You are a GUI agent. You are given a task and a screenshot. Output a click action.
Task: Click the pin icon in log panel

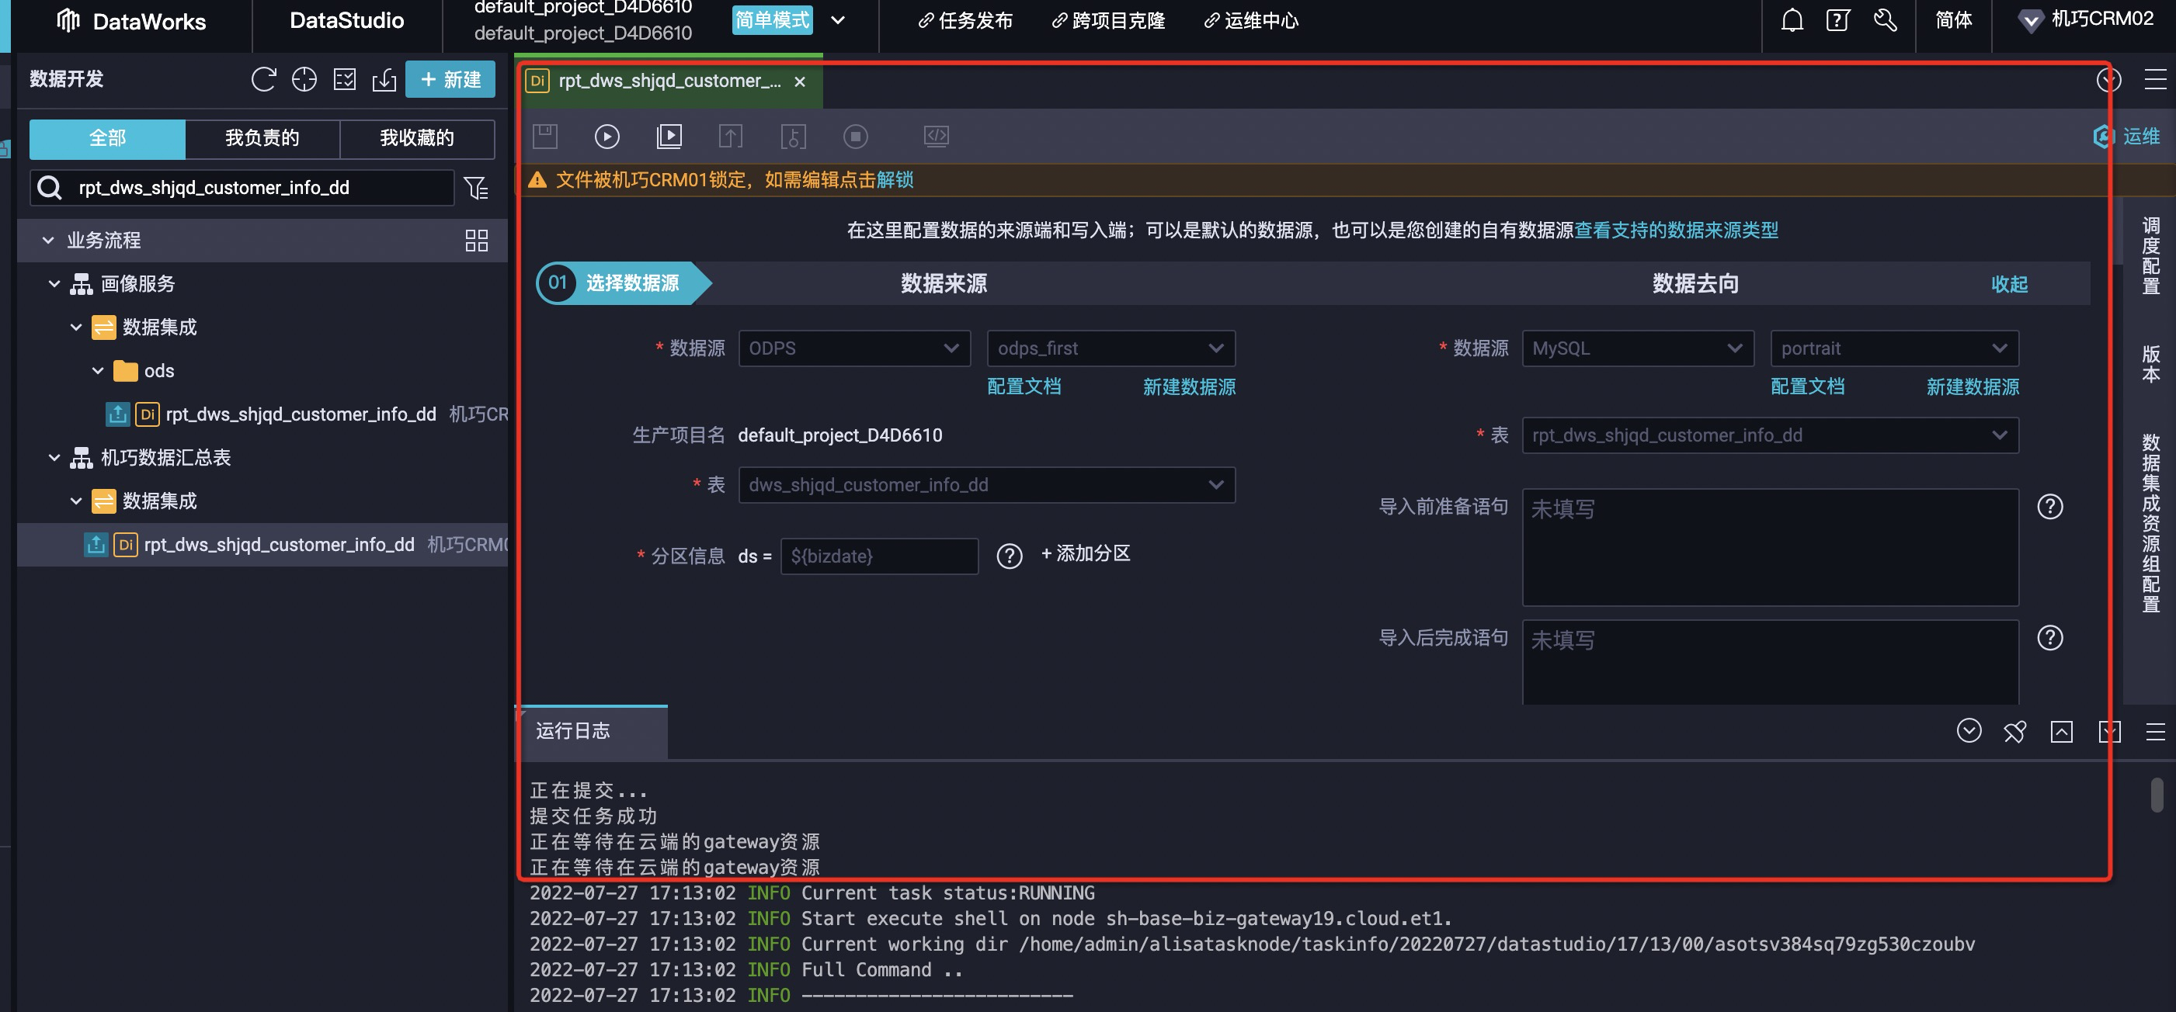click(2014, 731)
